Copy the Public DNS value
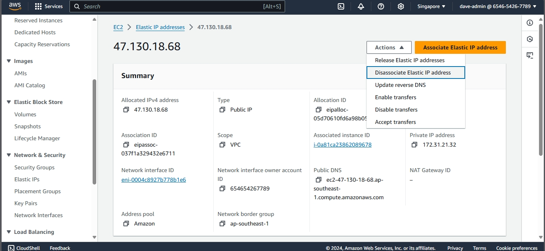Viewport: 545px width, 251px height. 319,180
